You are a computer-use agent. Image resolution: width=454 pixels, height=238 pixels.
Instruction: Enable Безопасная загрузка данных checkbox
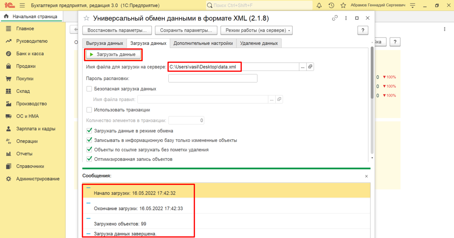[89, 89]
